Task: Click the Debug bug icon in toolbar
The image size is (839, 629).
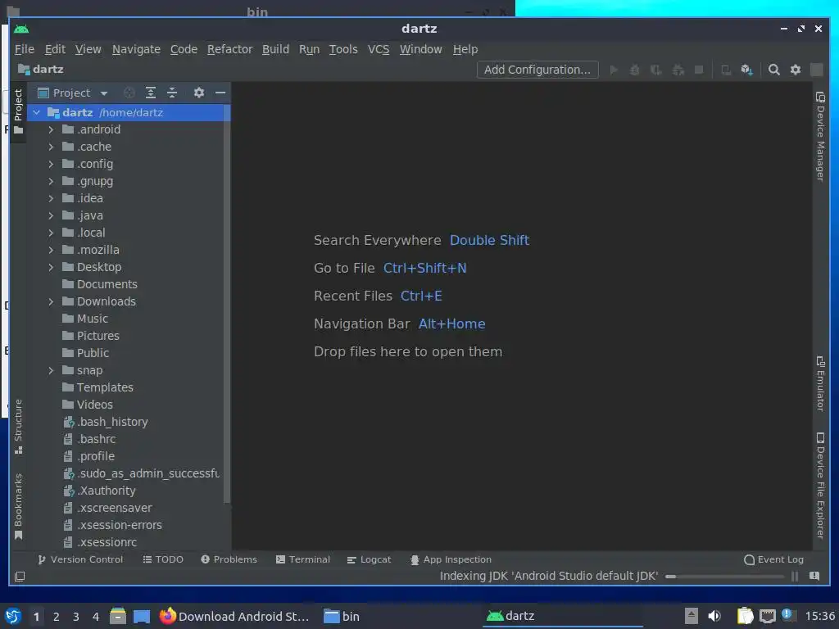Action: click(x=635, y=70)
